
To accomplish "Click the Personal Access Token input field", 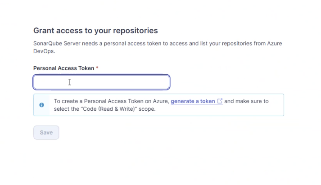I will (x=101, y=82).
